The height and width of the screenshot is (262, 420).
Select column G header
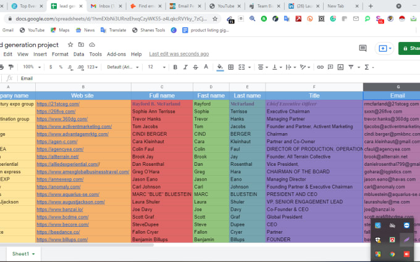[x=392, y=87]
